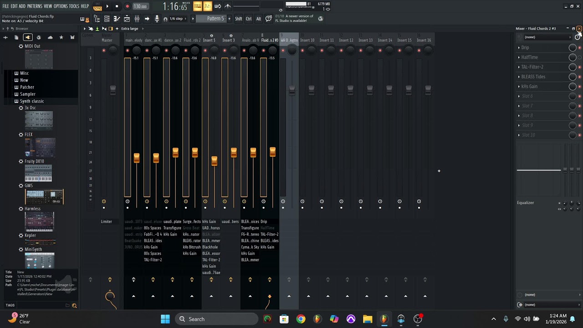Open the OPTIONS menu
Viewport: 583px width, 328px height.
click(61, 6)
